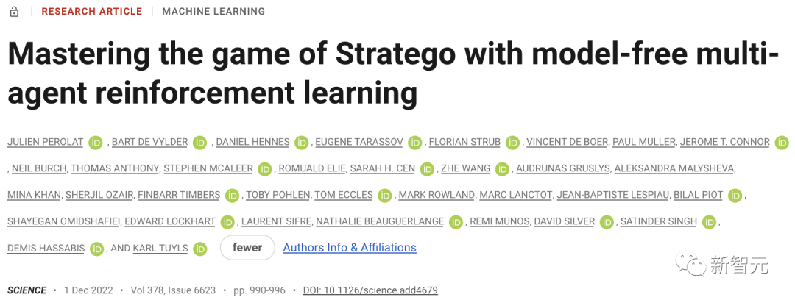Click the Science journal name
This screenshot has height=300, width=795.
pos(27,290)
